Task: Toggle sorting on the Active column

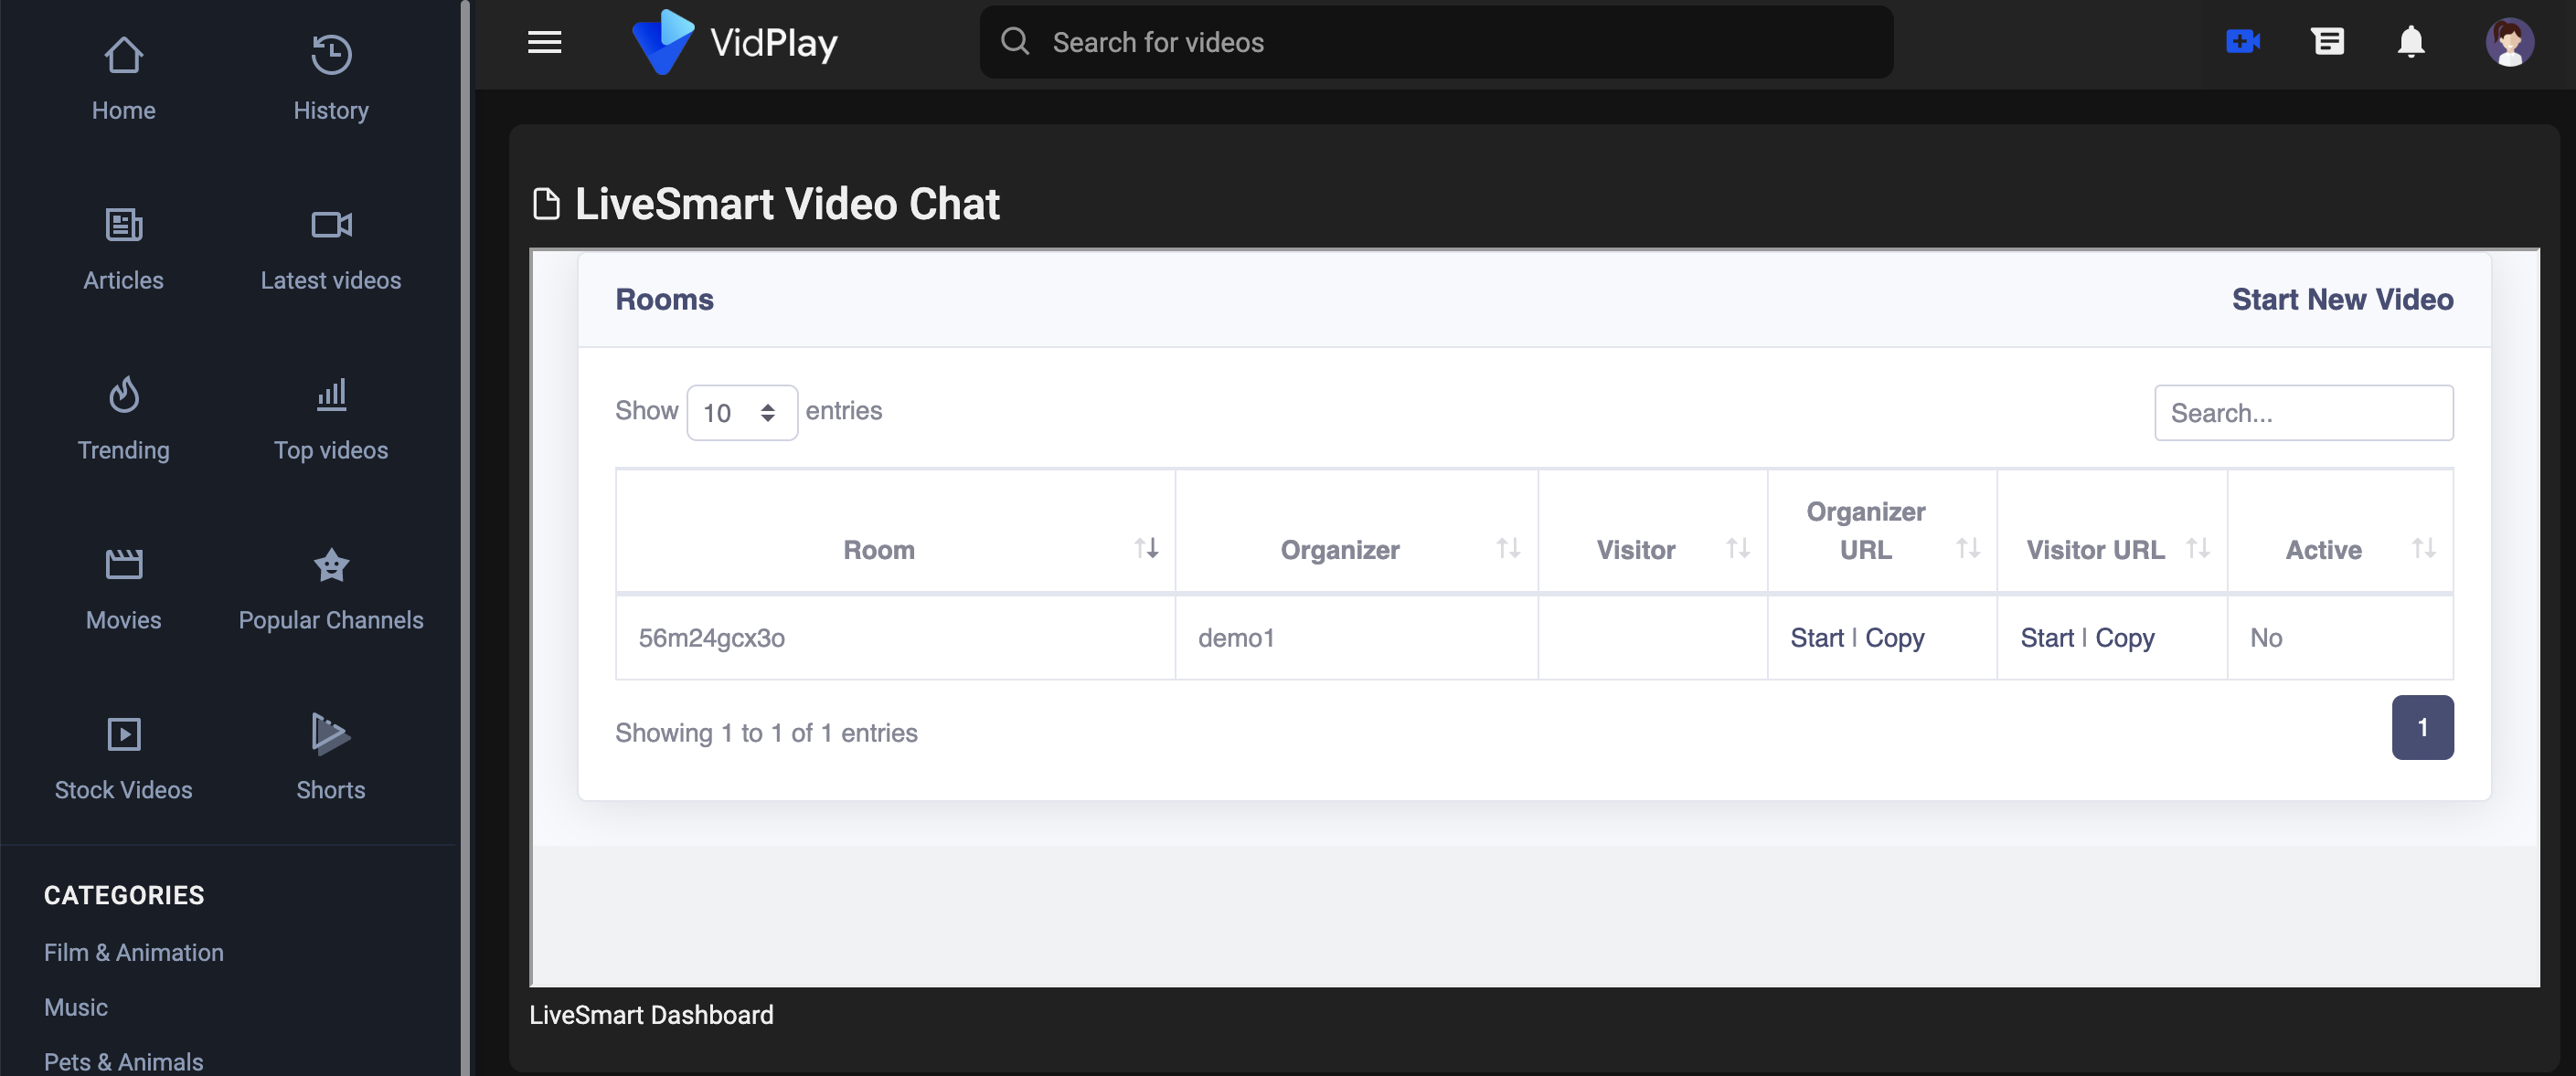Action: pos(2424,548)
